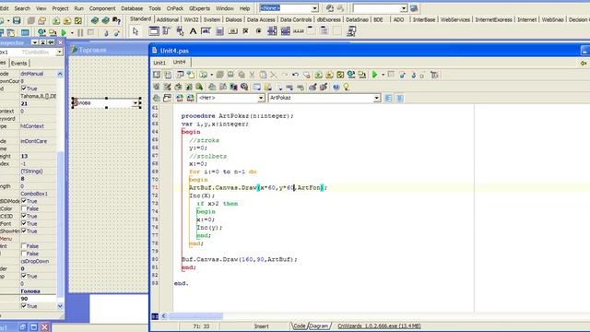Open the GExperts menu
The height and width of the screenshot is (332, 590).
(199, 8)
